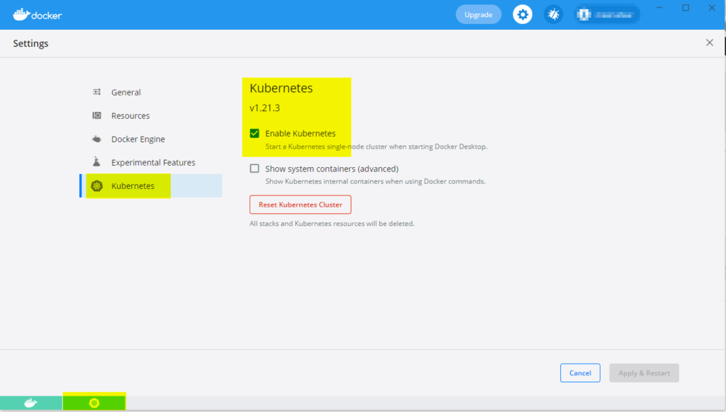Click the Docker whale logo in the header
This screenshot has width=726, height=412.
(x=20, y=13)
